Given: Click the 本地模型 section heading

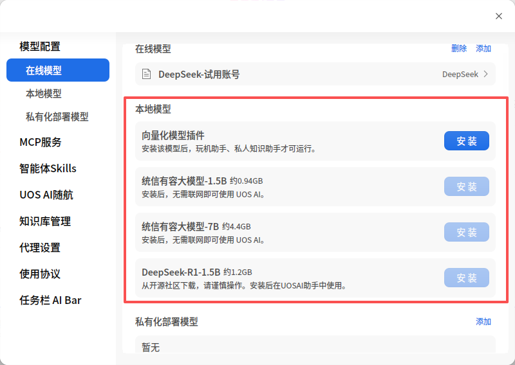Looking at the screenshot, I should point(153,109).
